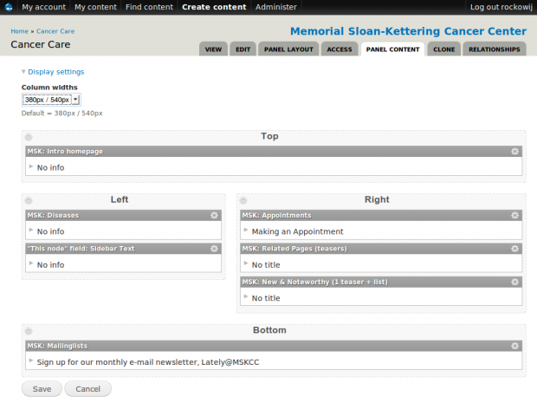
Task: Click the Drupal logo icon in top bar
Action: (9, 7)
